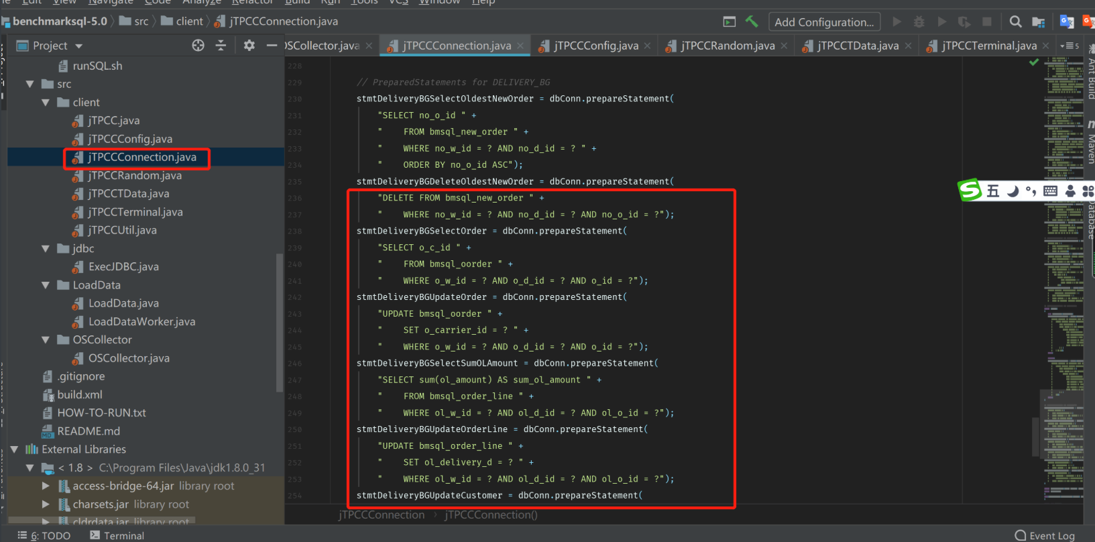Image resolution: width=1095 pixels, height=542 pixels.
Task: Click the Debug bug icon in toolbar
Action: point(919,21)
